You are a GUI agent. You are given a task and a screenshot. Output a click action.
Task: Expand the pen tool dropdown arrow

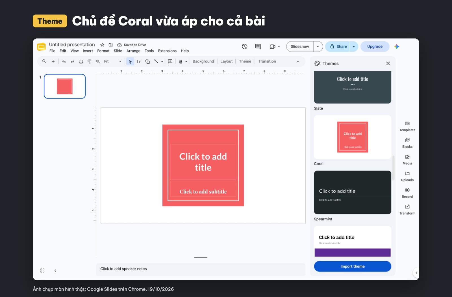[x=186, y=61]
